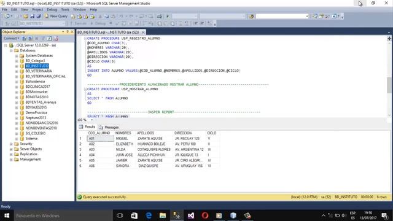The height and width of the screenshot is (221, 393).
Task: Select the Replication folder in the tree
Action: pyautogui.click(x=29, y=154)
